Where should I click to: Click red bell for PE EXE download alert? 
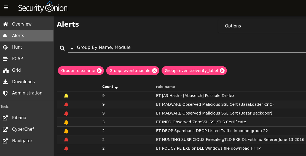[x=66, y=149]
